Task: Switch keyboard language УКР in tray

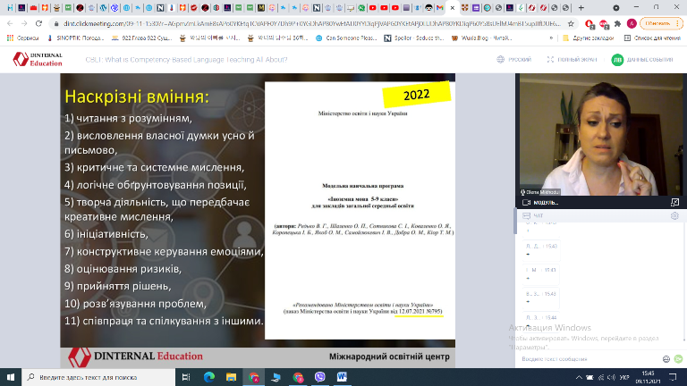Action: [624, 377]
